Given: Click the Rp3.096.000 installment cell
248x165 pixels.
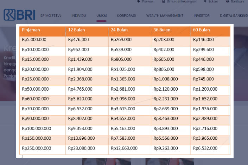Looking at the screenshot, I should [130, 100].
